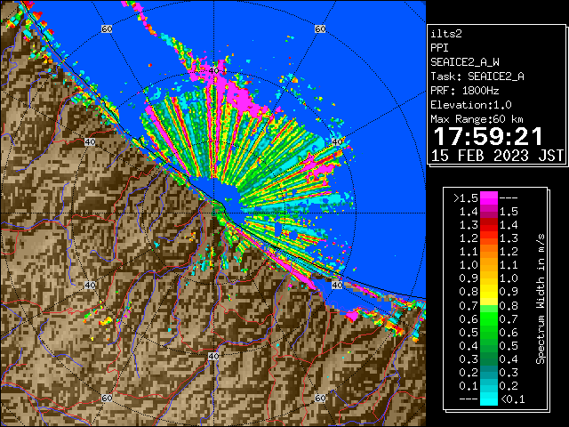Image resolution: width=569 pixels, height=427 pixels.
Task: Click the 40 km ring label to the west-northwest
Action: pos(90,141)
